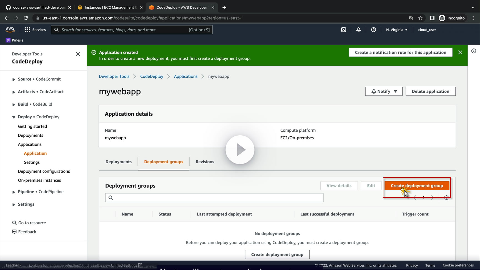
Task: Click the tracking protection eye icon
Action: (411, 18)
